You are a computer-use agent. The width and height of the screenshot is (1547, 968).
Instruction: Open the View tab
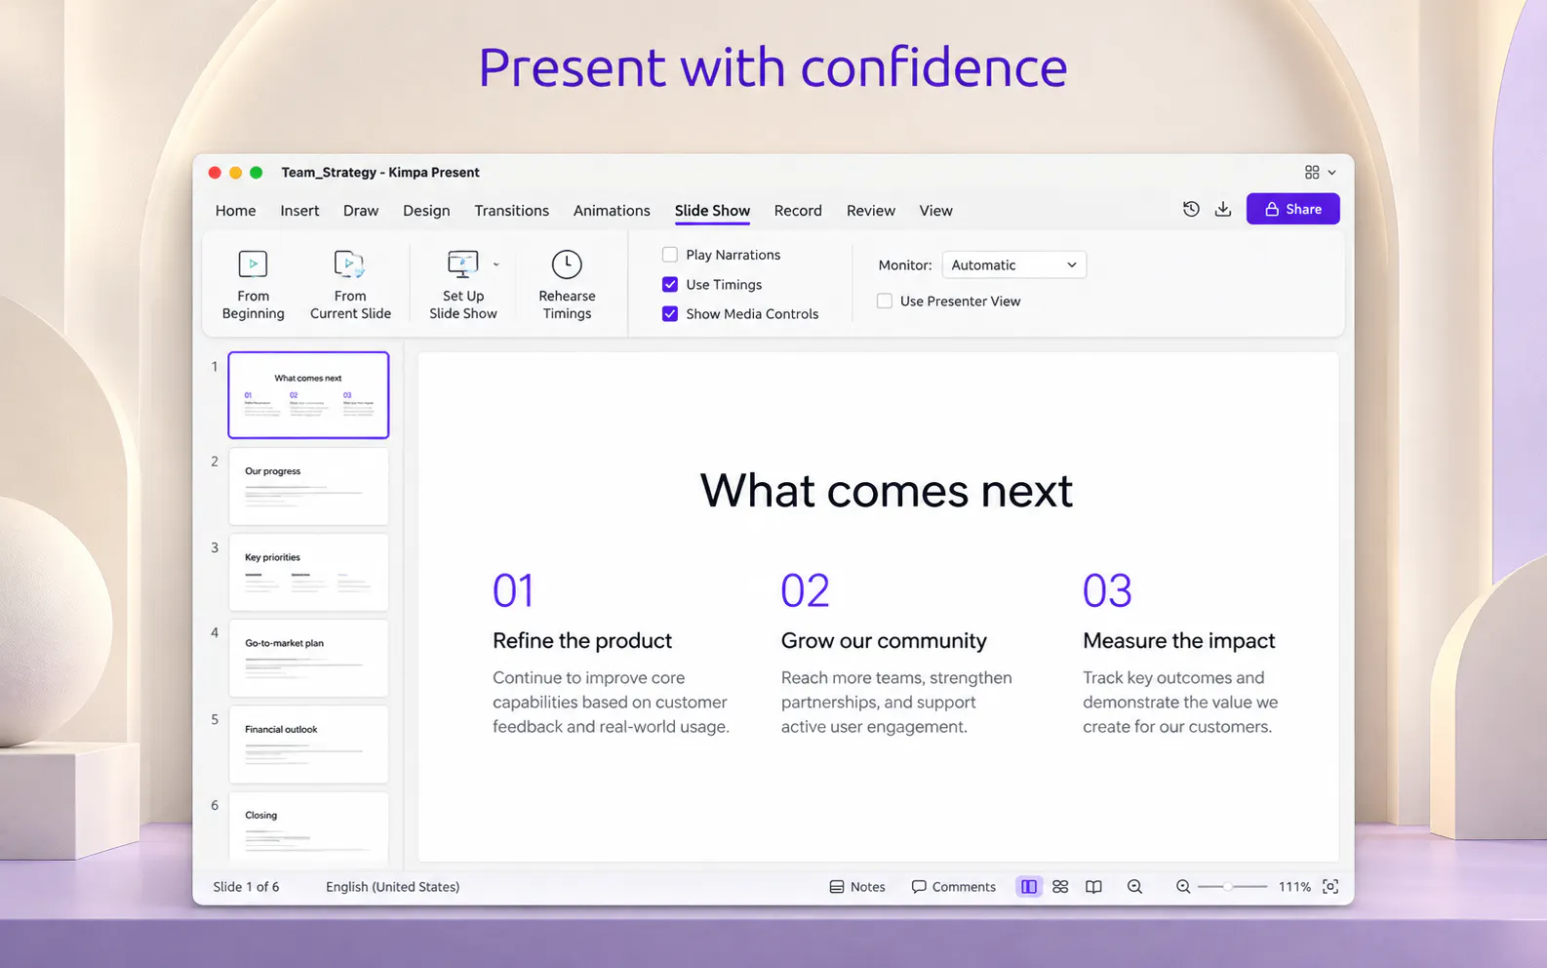click(x=935, y=210)
